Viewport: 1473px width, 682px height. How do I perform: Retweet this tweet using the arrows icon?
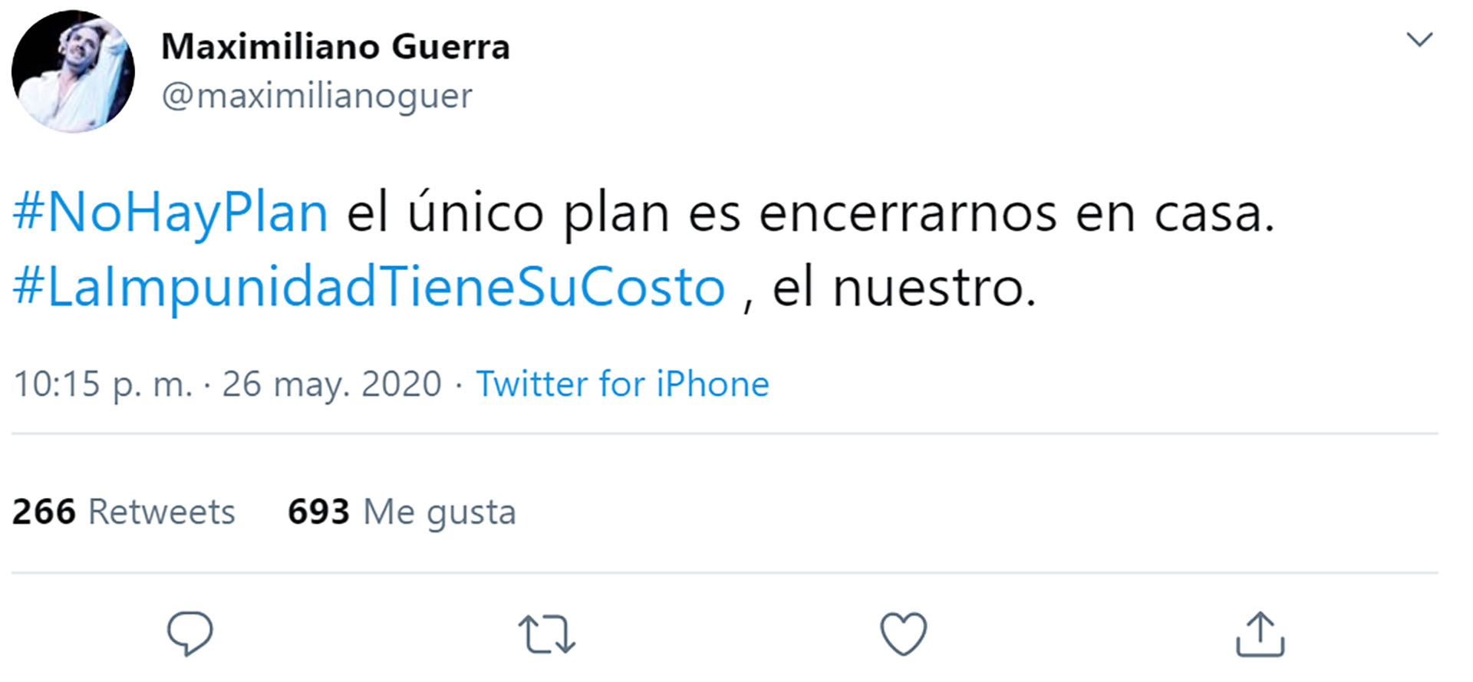click(x=546, y=634)
